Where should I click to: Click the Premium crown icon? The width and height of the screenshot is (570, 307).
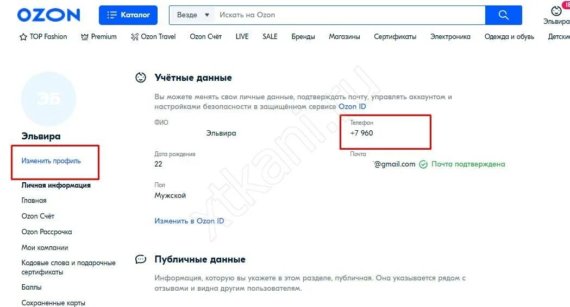[x=85, y=37]
